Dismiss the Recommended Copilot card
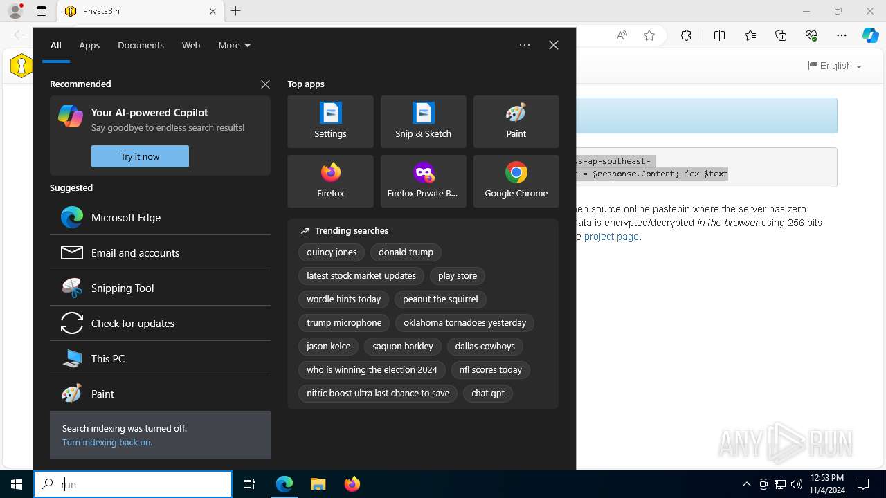This screenshot has height=498, width=886. pos(265,84)
